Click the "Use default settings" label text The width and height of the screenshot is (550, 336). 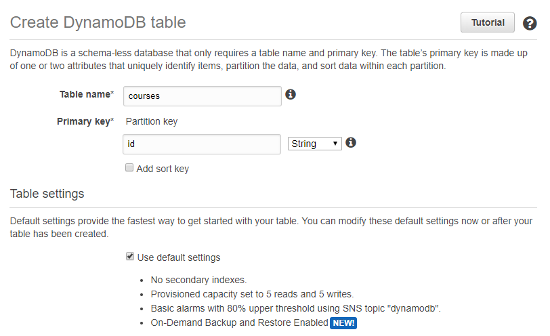pos(179,257)
